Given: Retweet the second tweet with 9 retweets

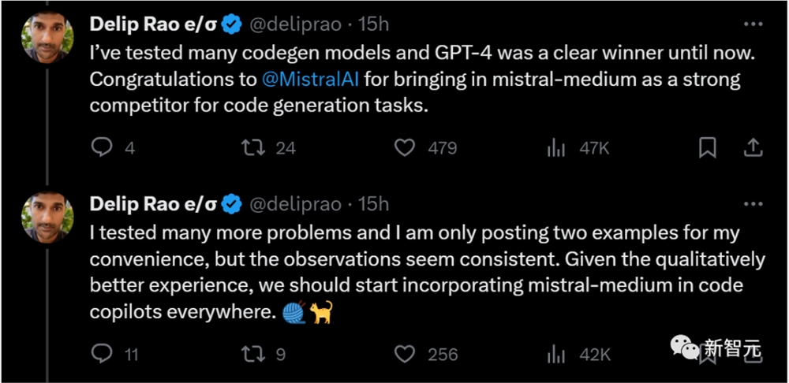Looking at the screenshot, I should pos(253,355).
